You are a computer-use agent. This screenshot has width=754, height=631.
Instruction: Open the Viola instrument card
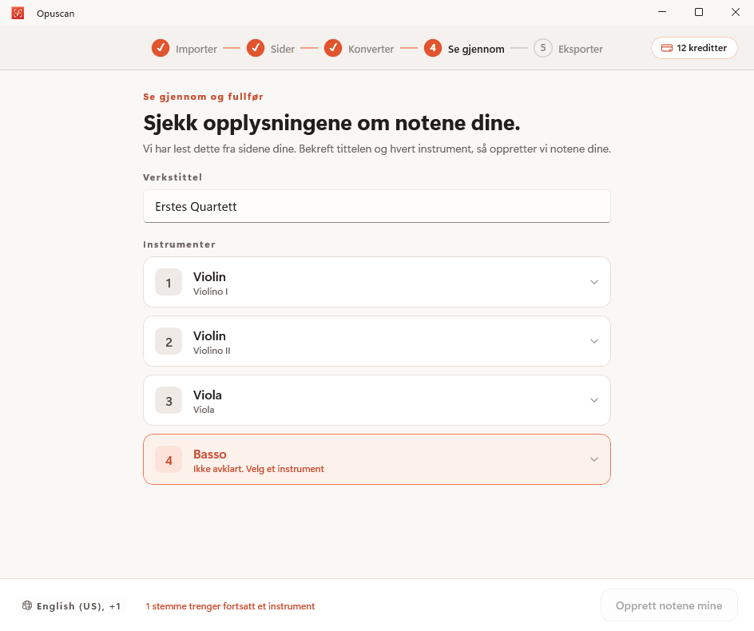[377, 401]
